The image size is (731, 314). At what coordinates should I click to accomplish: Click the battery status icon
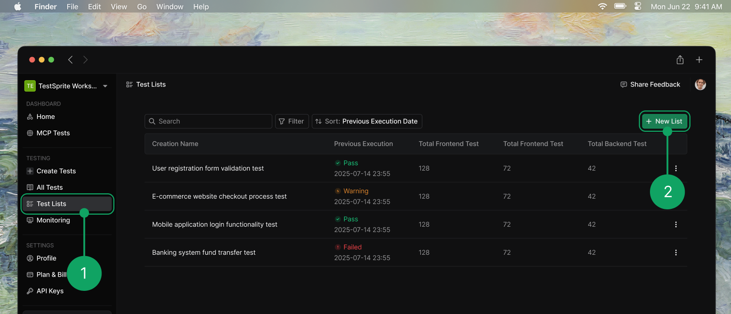pyautogui.click(x=620, y=6)
